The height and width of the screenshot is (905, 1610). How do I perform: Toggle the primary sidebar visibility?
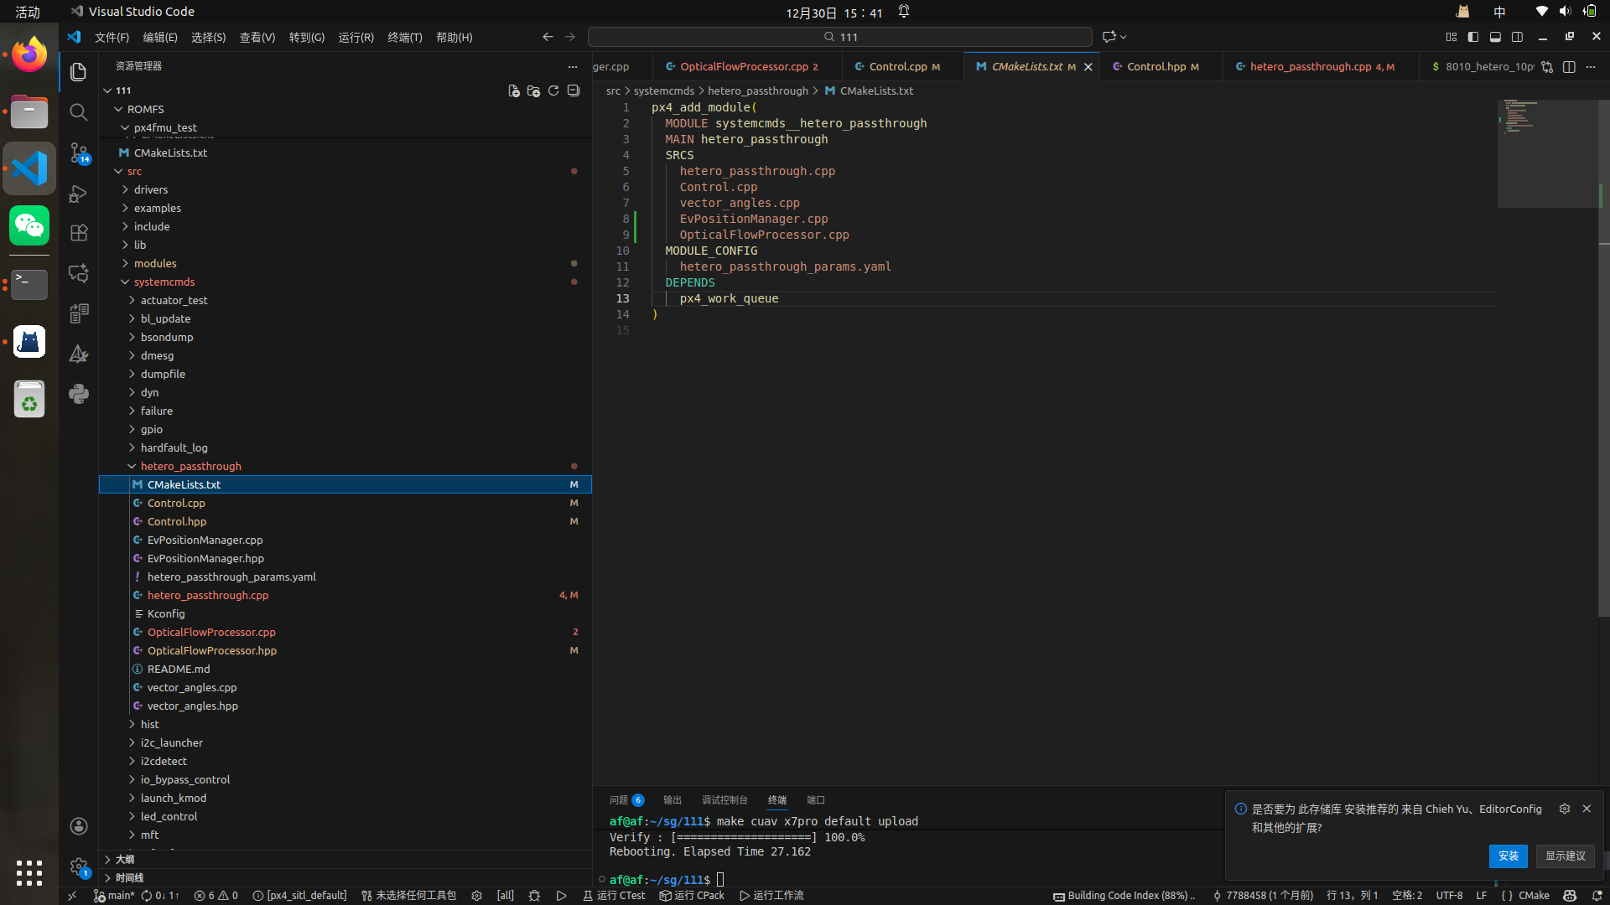coord(1473,37)
